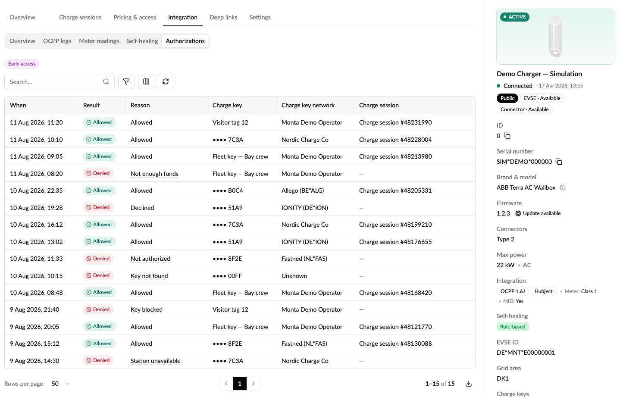Download the authorizations list
Screen dimensions: 620x397
(469, 384)
